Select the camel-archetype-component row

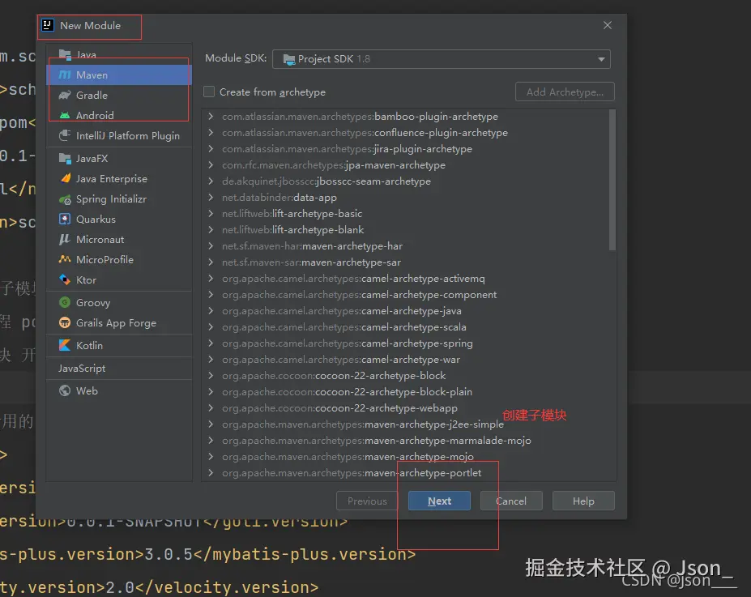[406, 294]
